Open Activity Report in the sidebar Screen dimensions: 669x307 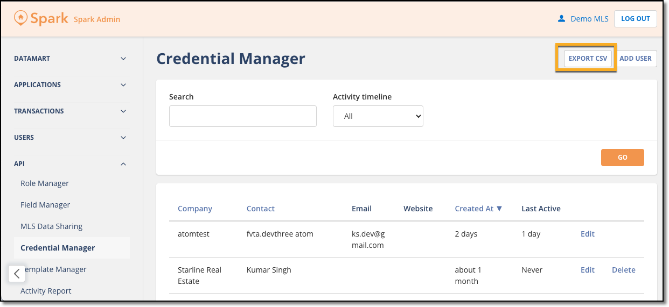(x=46, y=291)
